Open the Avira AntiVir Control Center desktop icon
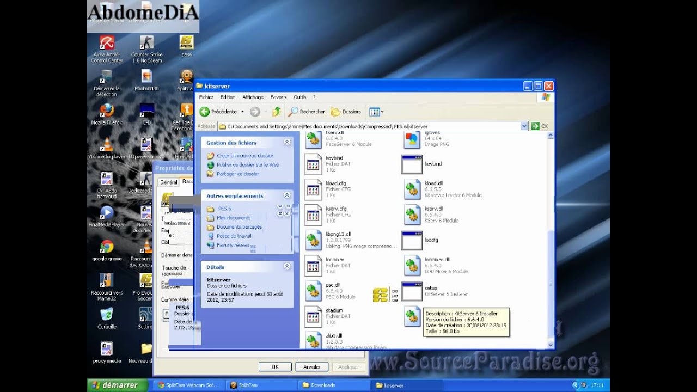This screenshot has height=392, width=697. [107, 50]
